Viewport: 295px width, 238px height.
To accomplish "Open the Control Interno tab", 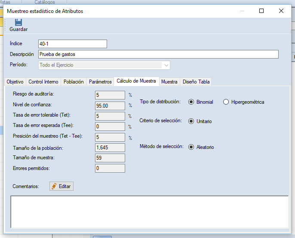I will click(43, 82).
